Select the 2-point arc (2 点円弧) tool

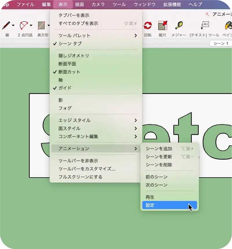tap(24, 26)
